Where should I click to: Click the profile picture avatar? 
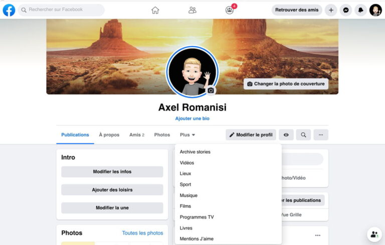pyautogui.click(x=192, y=72)
